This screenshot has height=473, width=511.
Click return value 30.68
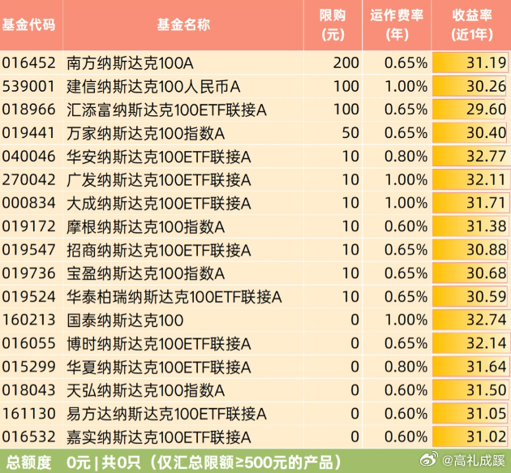pyautogui.click(x=486, y=273)
